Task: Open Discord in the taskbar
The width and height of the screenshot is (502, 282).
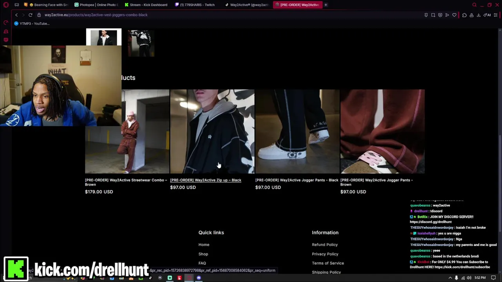Action: coord(199,278)
